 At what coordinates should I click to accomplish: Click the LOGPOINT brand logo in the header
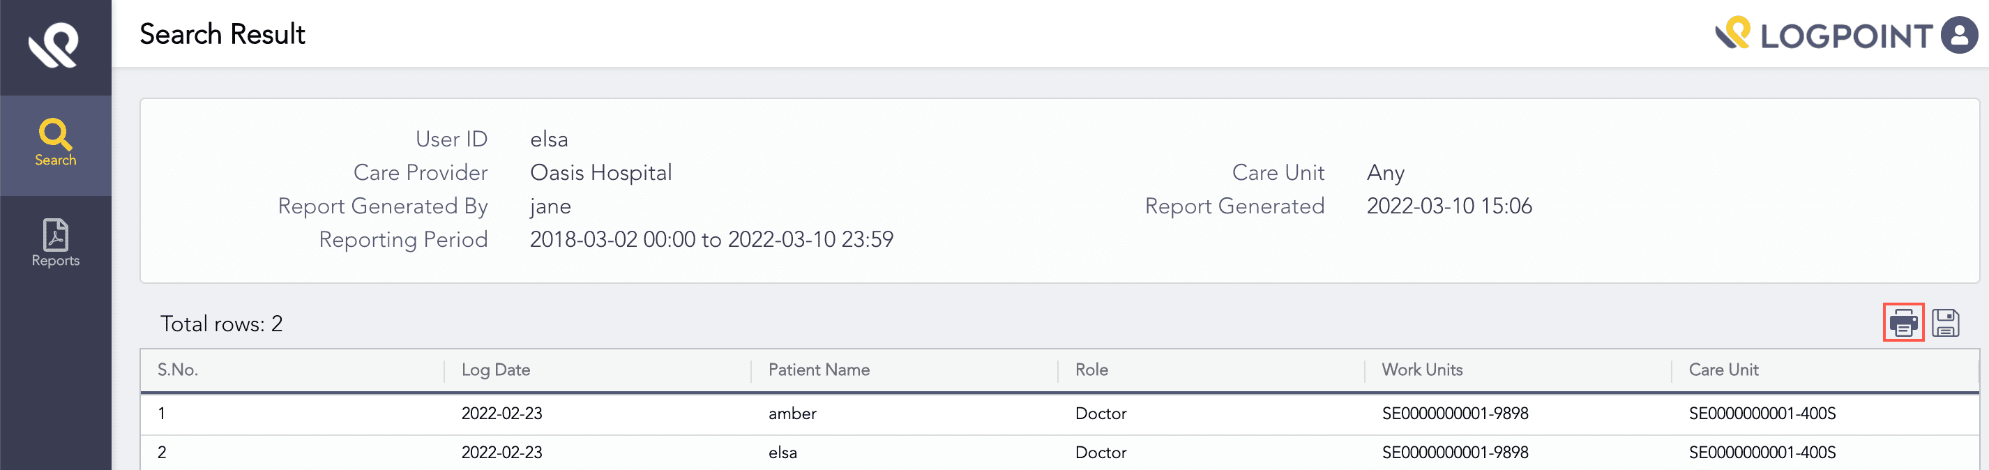[1823, 35]
